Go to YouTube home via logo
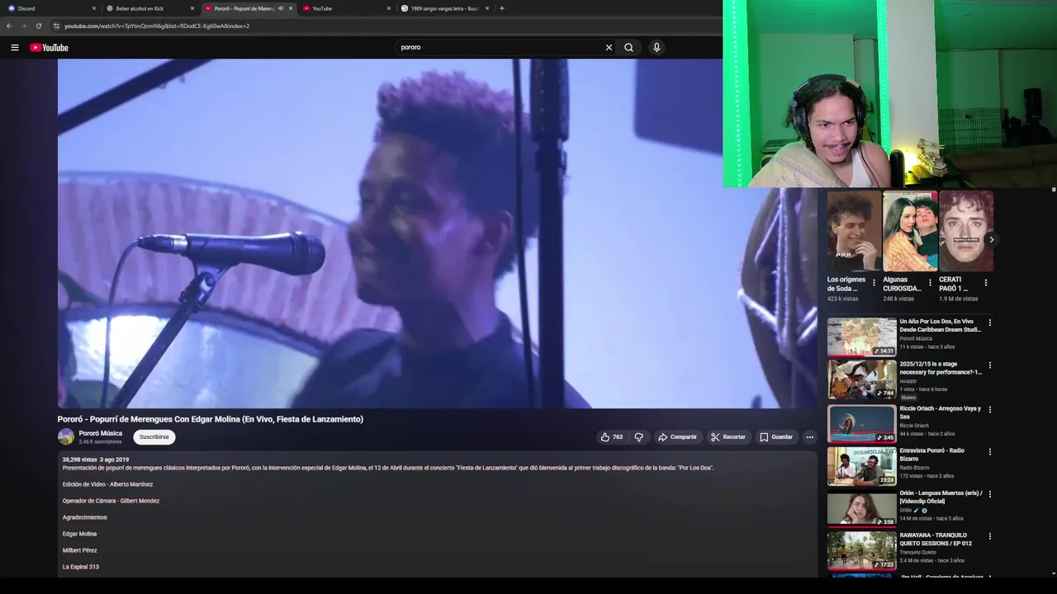 [50, 48]
